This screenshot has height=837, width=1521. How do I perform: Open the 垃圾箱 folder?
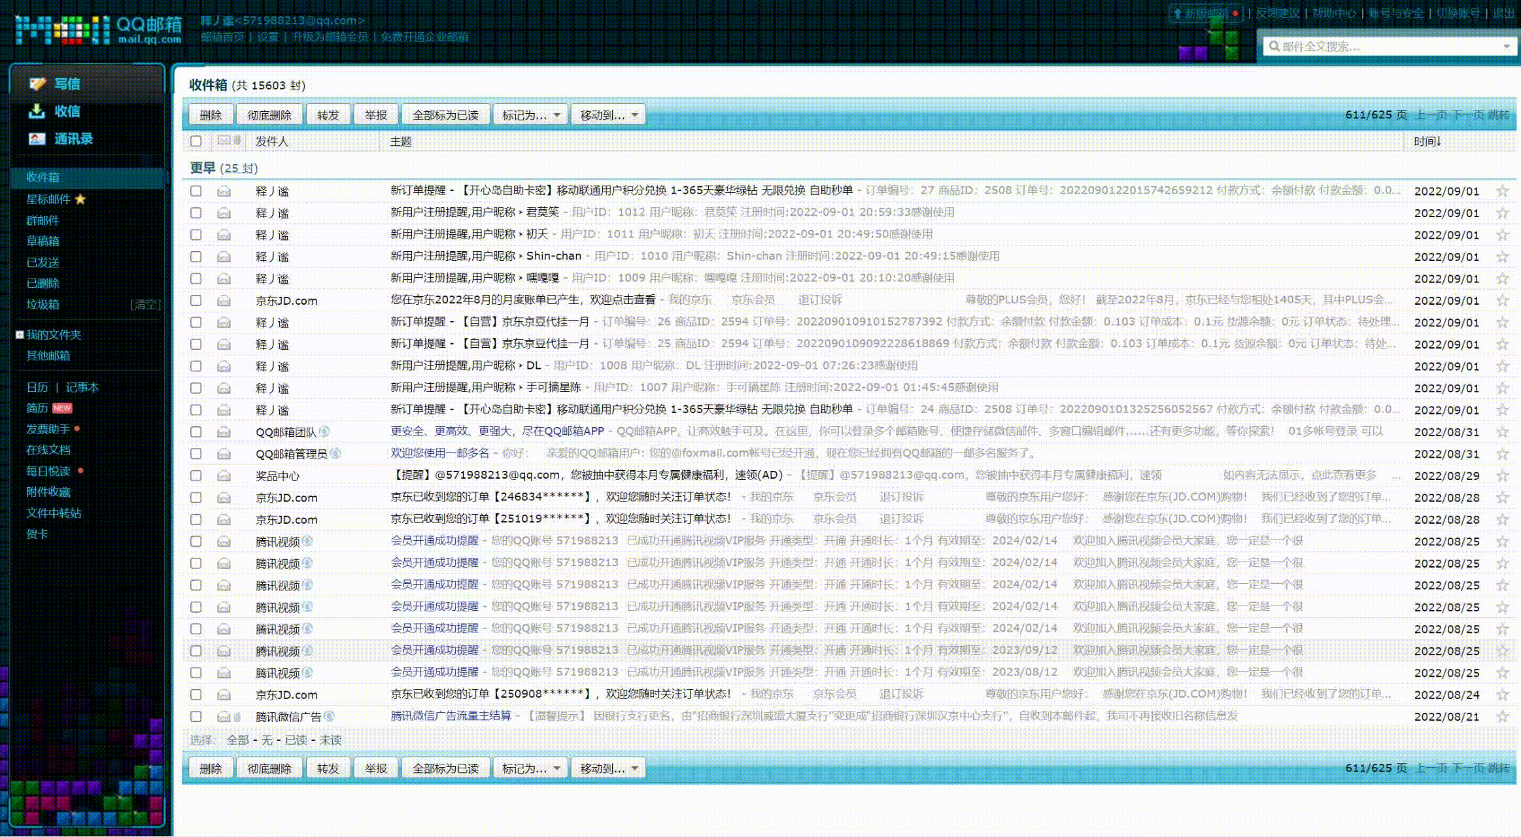pyautogui.click(x=43, y=305)
